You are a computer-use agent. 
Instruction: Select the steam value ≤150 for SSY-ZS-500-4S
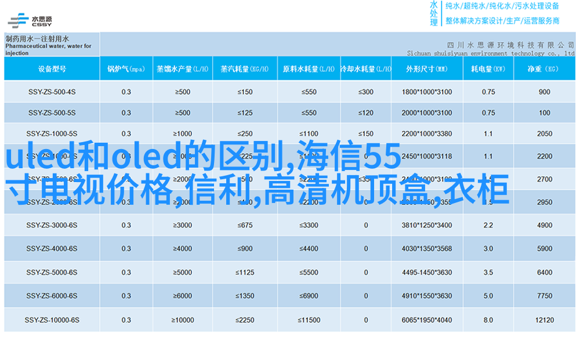[245, 92]
